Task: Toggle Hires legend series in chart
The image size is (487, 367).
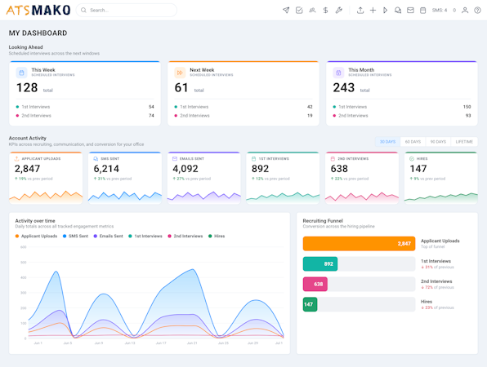Action: click(217, 236)
